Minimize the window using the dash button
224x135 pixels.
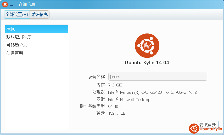pos(11,5)
